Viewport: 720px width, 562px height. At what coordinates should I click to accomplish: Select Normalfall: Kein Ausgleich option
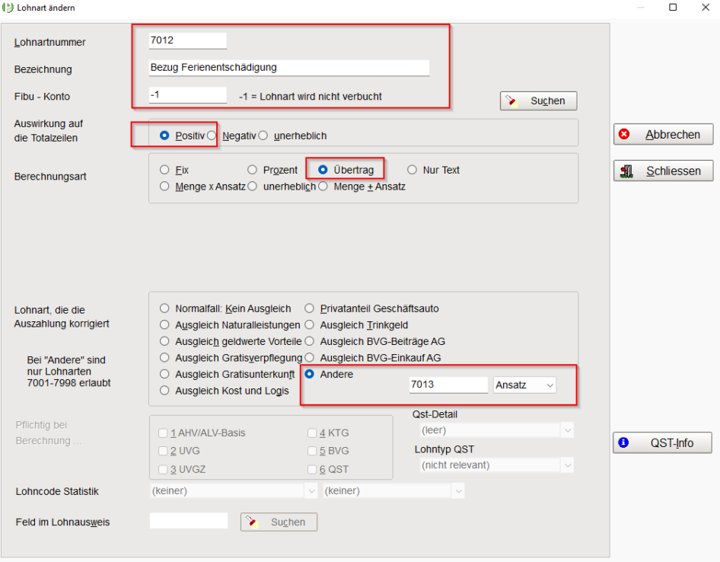pos(164,308)
